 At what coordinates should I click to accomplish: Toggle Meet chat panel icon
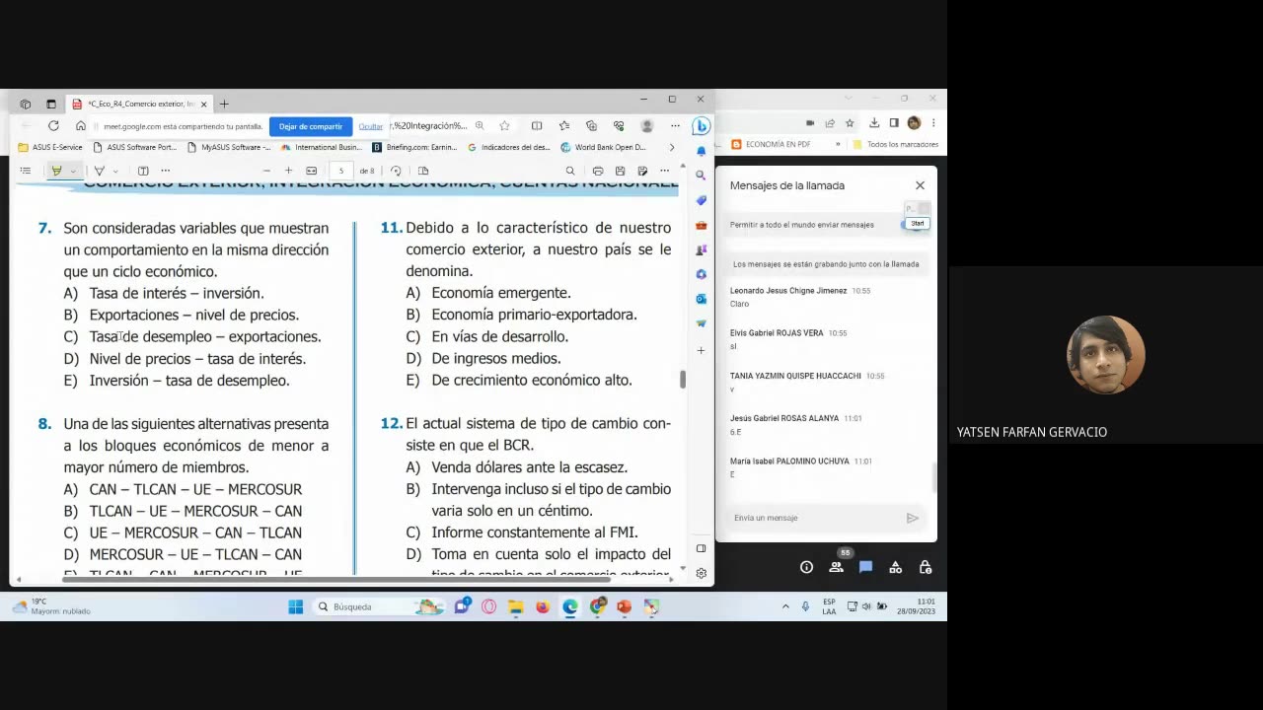pos(865,567)
